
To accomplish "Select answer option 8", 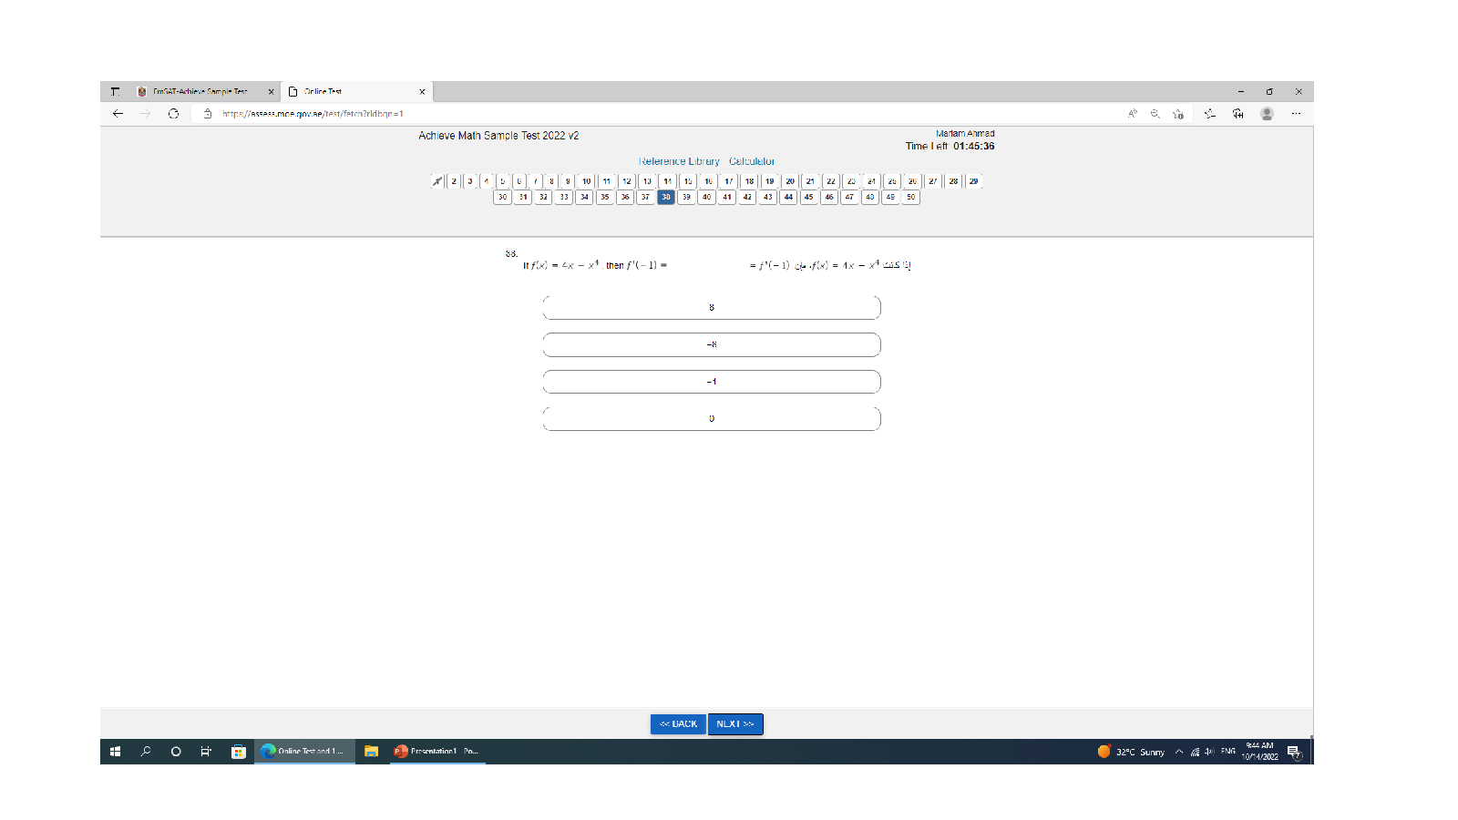I will pyautogui.click(x=711, y=308).
